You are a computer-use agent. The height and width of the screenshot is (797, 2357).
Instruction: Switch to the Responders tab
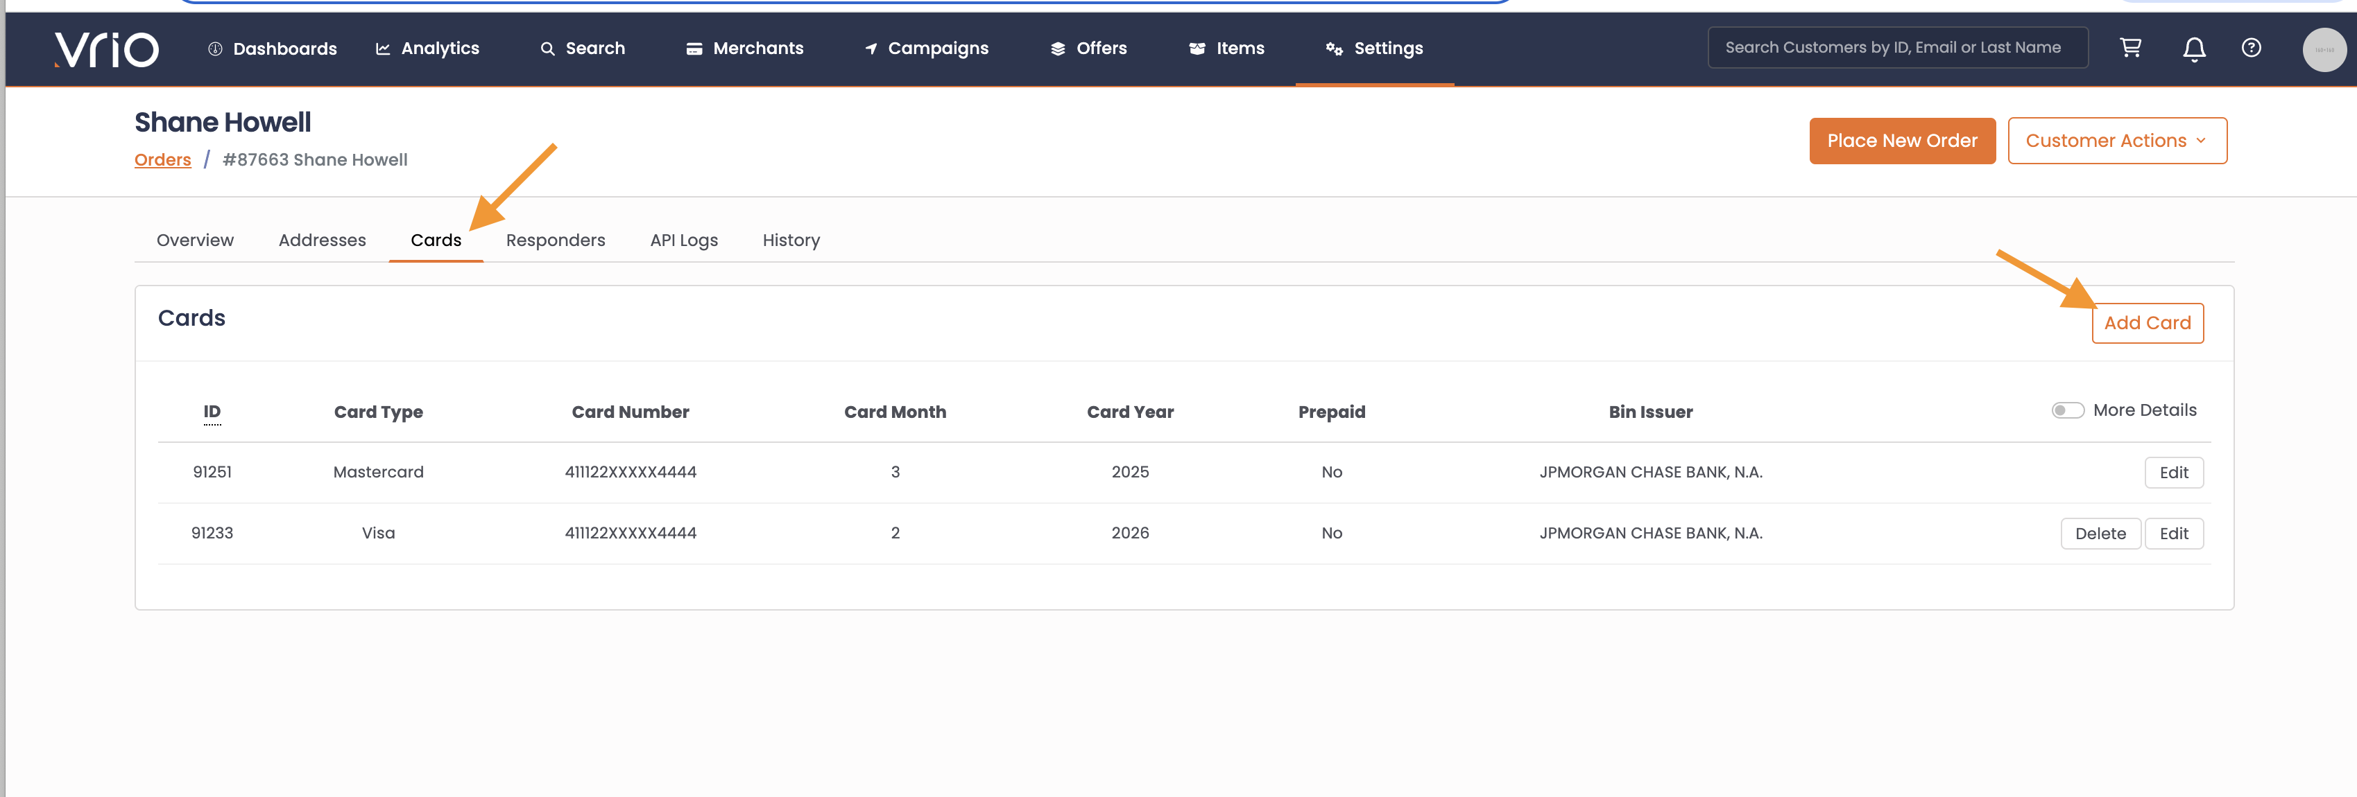point(556,240)
